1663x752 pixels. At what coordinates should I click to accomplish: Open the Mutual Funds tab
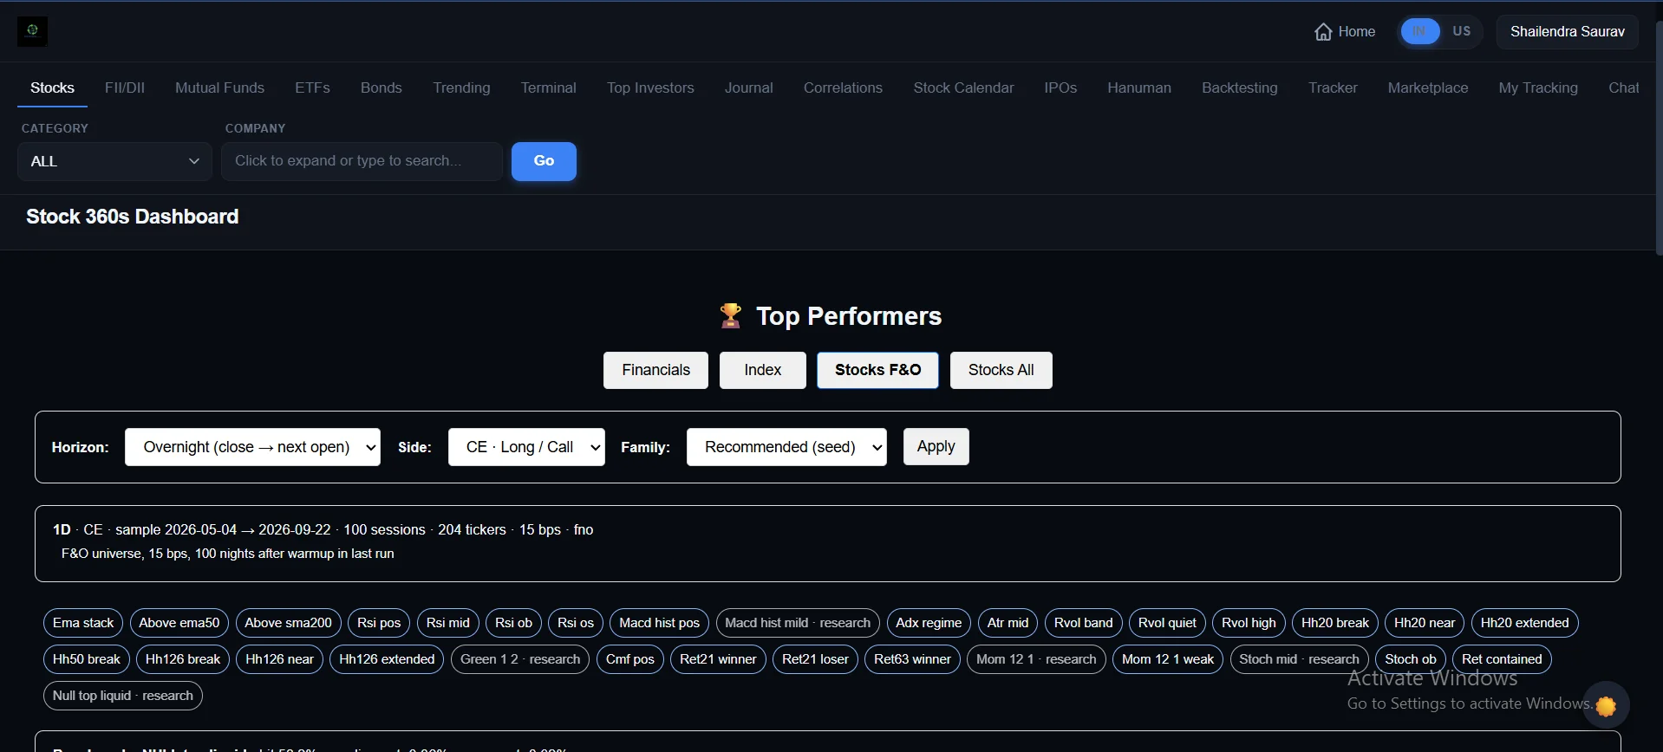point(219,88)
